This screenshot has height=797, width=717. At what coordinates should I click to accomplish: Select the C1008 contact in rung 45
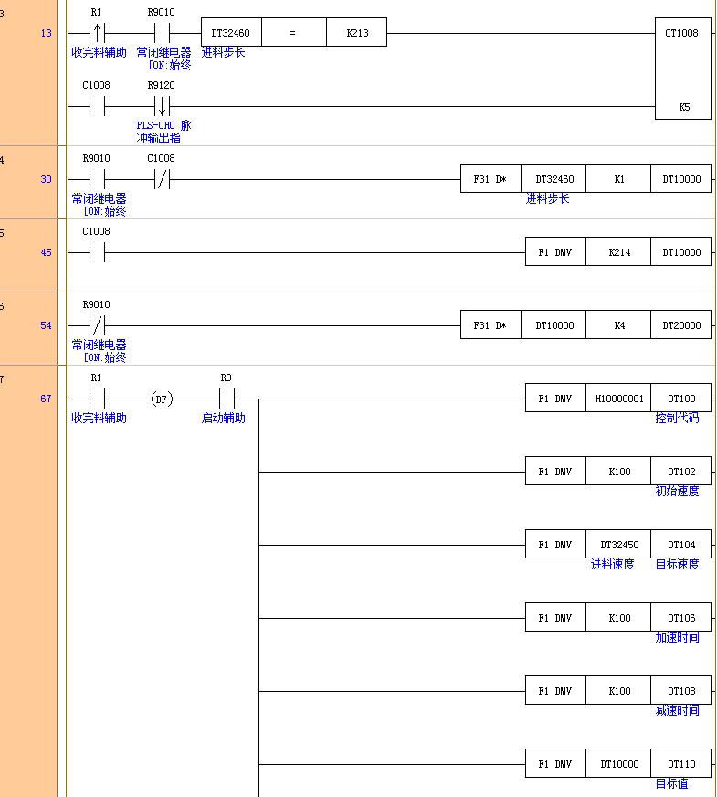(x=97, y=252)
